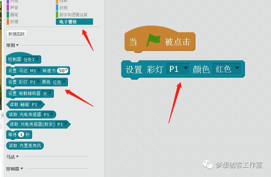Select the 读取 内置麦克风 block

click(x=25, y=146)
